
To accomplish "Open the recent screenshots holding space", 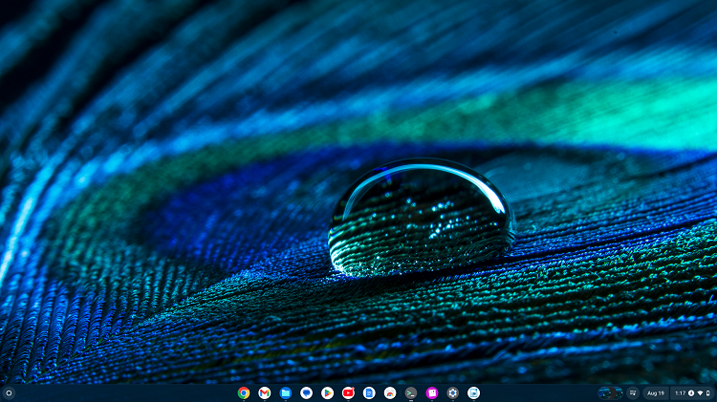I will click(x=610, y=392).
